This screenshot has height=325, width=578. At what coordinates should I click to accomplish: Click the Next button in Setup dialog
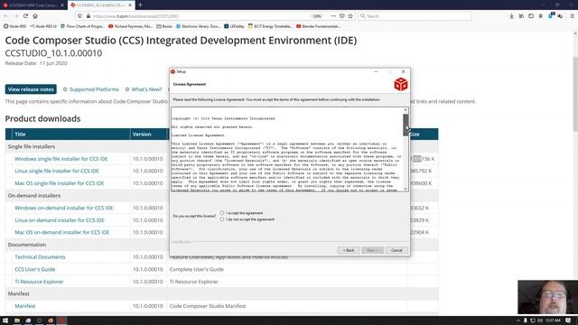click(372, 250)
